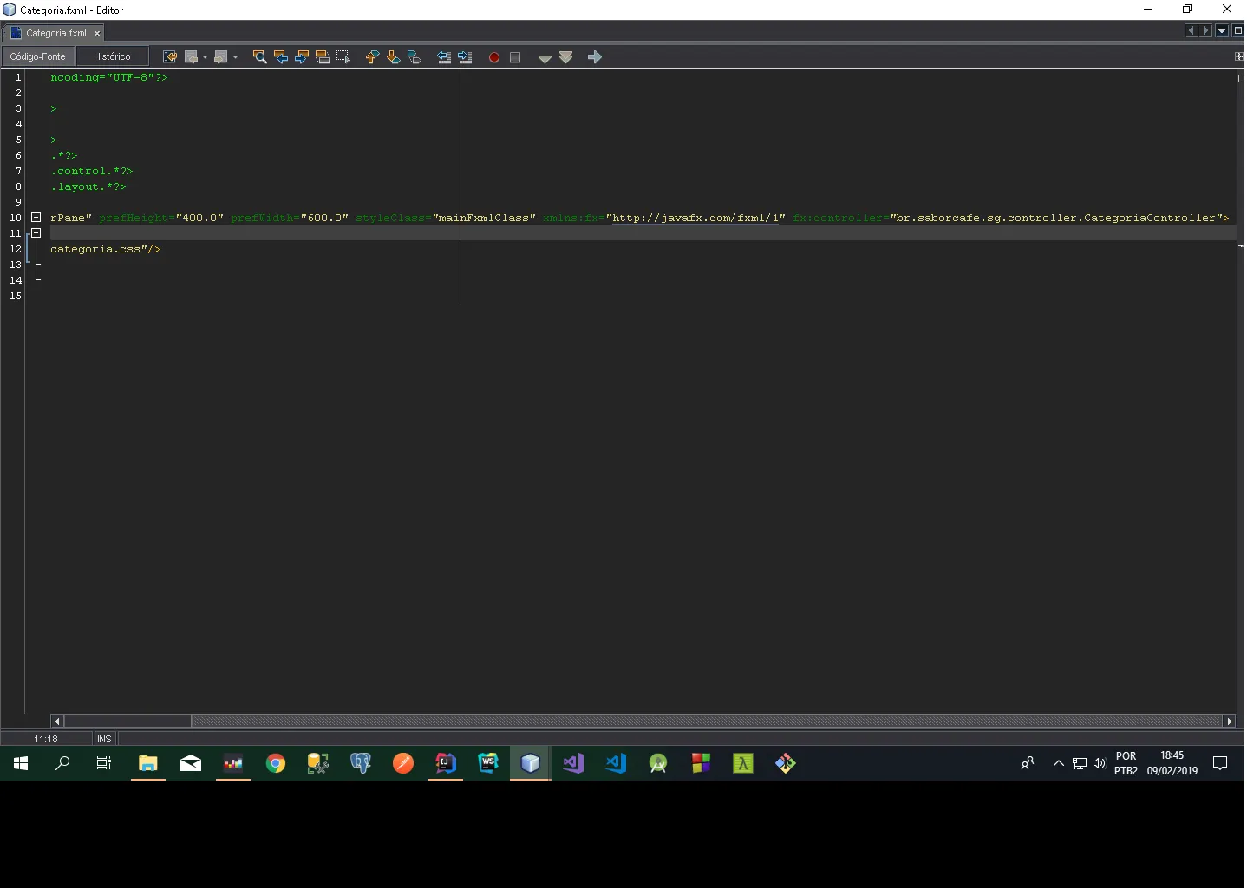The height and width of the screenshot is (895, 1247).
Task: Show open documents list dropdown
Action: (1222, 30)
